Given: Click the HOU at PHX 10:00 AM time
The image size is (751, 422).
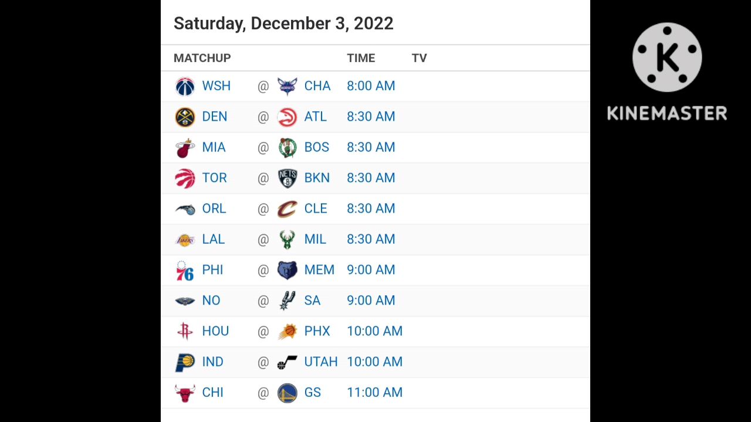Looking at the screenshot, I should click(374, 331).
